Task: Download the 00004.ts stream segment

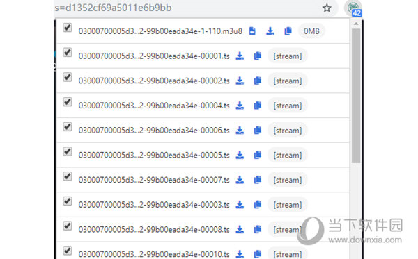Action: tap(240, 106)
